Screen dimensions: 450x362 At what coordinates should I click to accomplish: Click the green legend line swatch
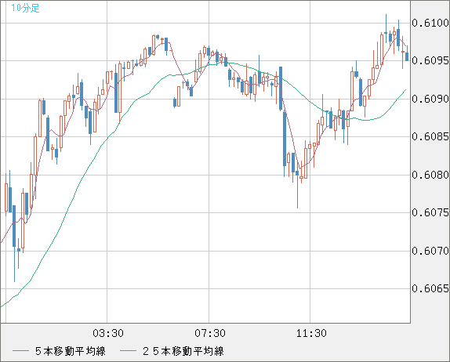tap(128, 351)
